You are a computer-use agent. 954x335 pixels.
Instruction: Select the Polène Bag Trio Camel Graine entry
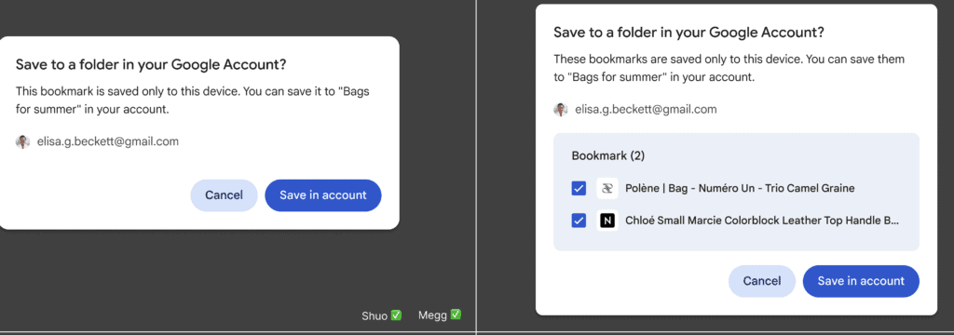point(740,189)
